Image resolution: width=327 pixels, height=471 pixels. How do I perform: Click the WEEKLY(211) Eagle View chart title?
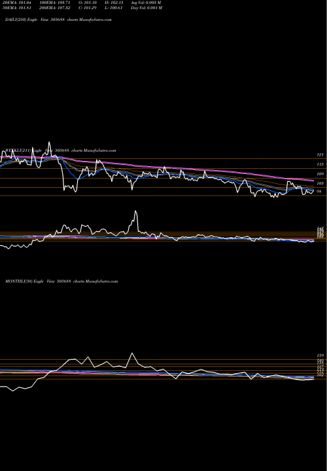[60, 150]
